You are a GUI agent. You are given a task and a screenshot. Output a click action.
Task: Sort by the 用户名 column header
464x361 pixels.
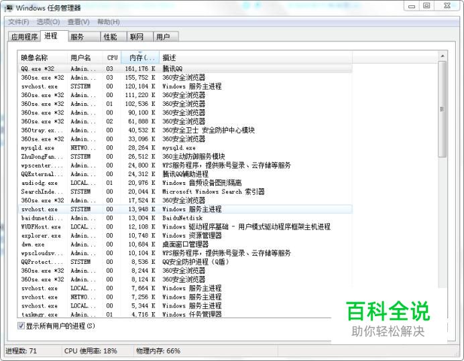coord(85,58)
